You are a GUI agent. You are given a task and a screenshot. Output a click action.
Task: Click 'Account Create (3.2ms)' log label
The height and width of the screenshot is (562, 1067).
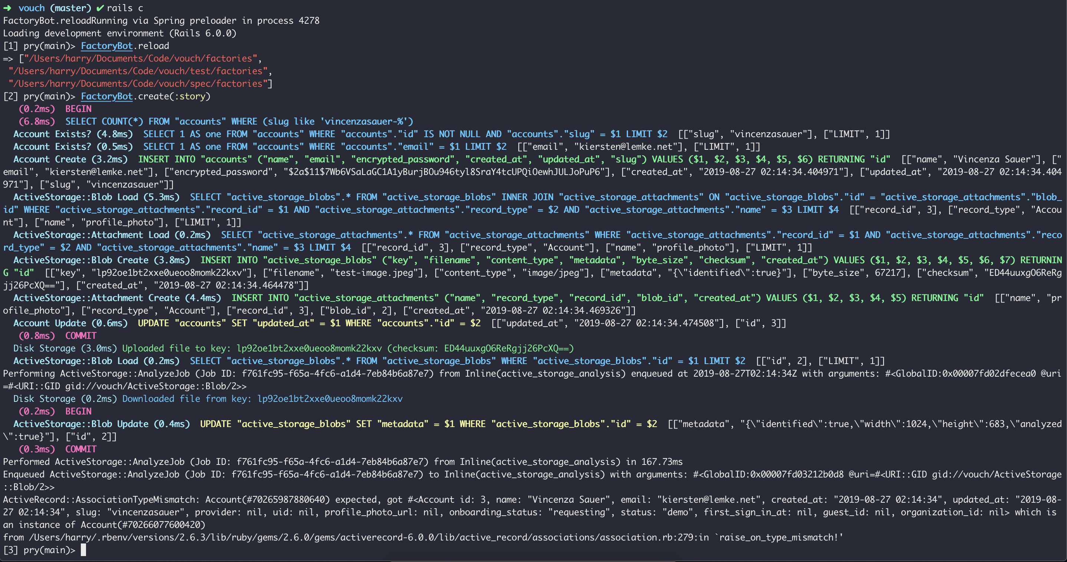point(70,159)
